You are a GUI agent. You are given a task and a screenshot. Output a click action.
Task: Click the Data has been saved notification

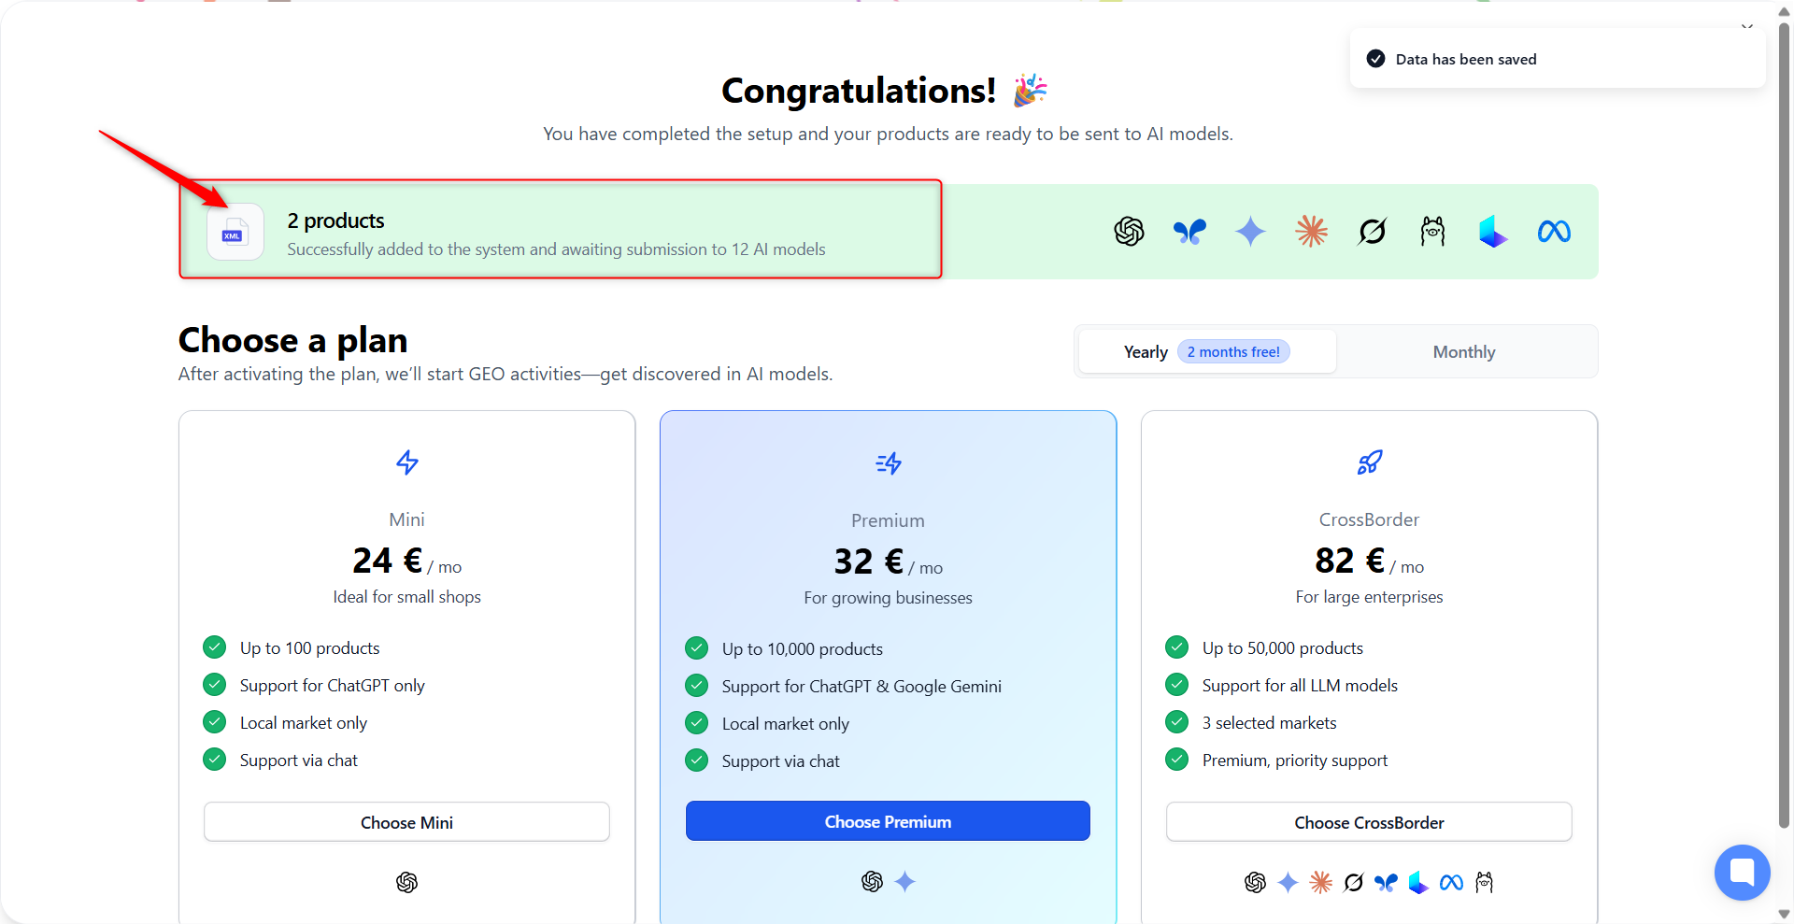(x=1465, y=59)
